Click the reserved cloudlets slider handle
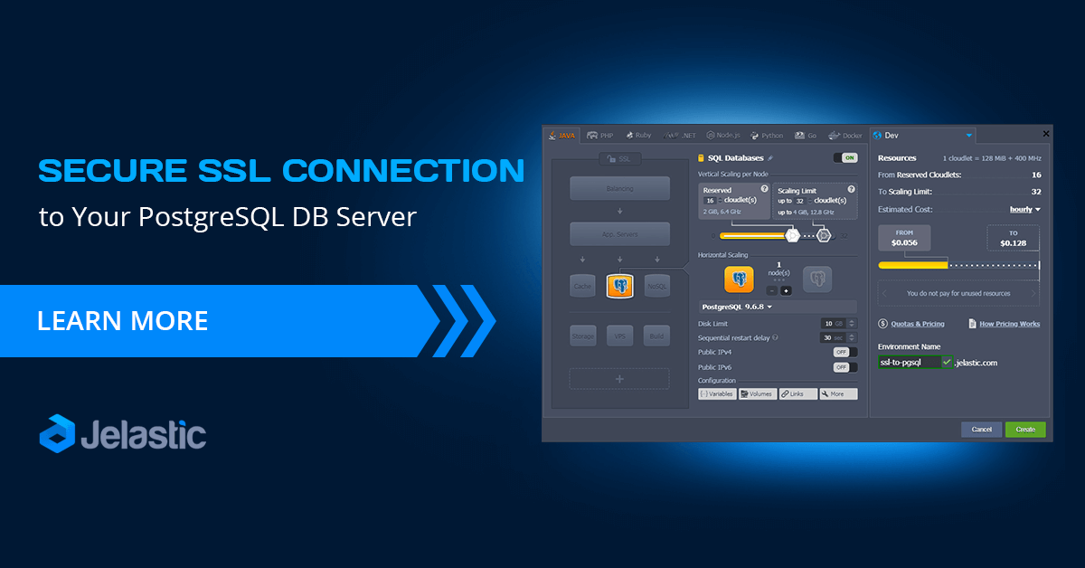The image size is (1085, 568). click(792, 235)
